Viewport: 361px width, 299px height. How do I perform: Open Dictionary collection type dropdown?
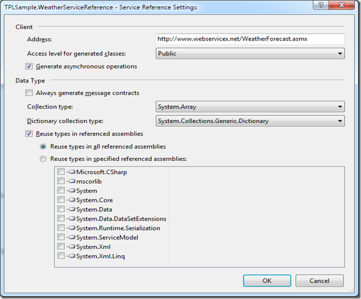click(250, 121)
